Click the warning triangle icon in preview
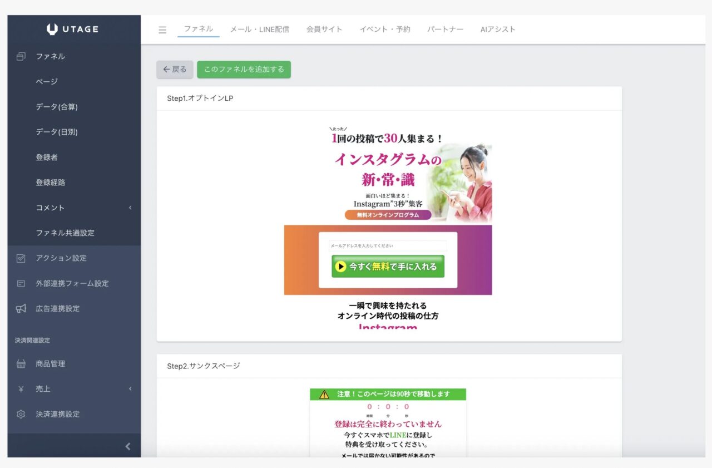Viewport: 712px width, 468px height. (324, 395)
